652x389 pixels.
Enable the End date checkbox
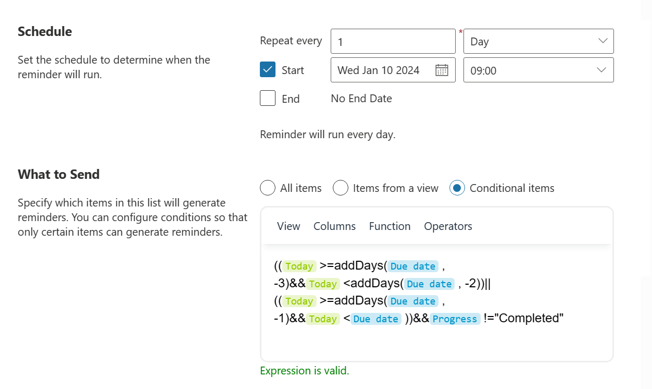point(268,99)
